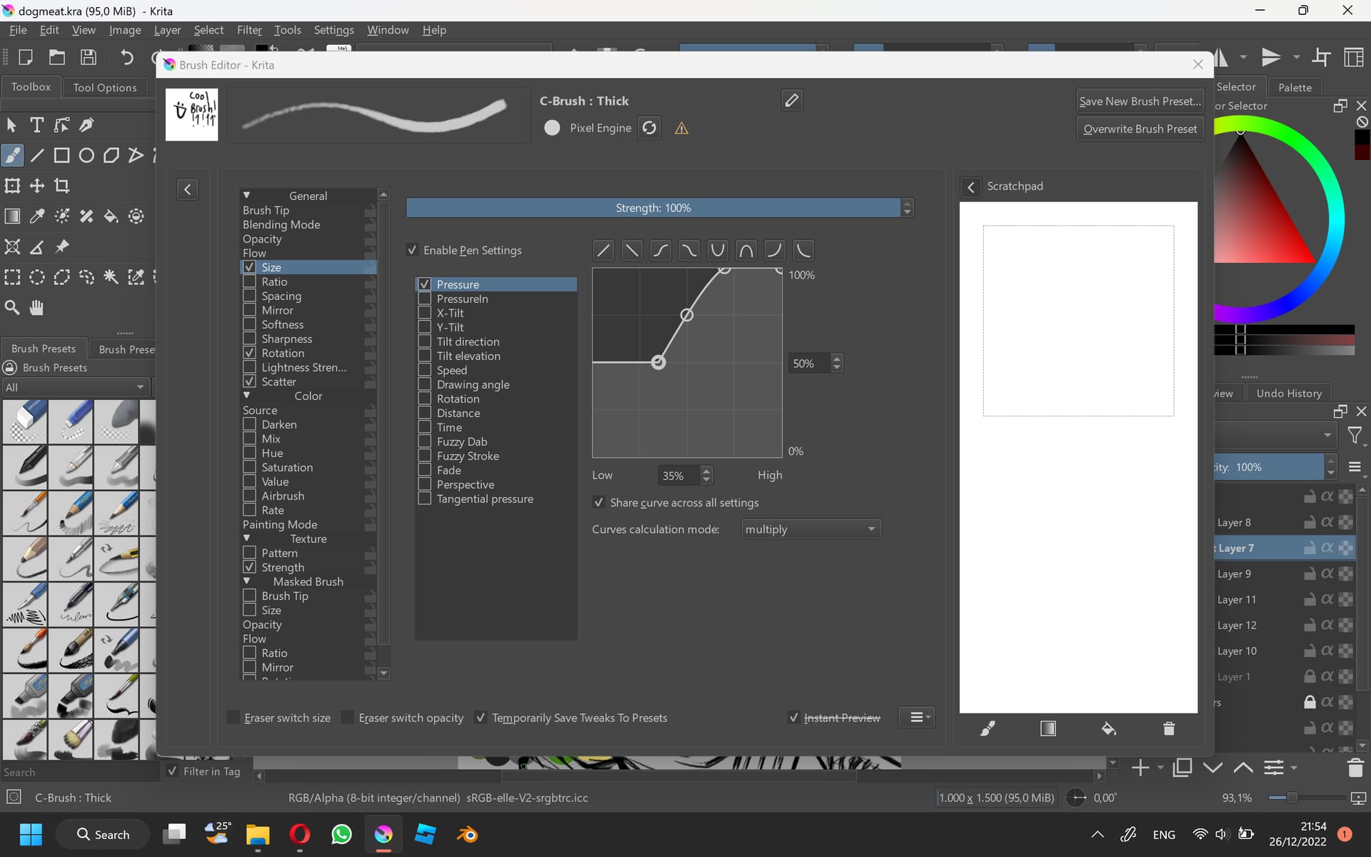The image size is (1371, 857).
Task: Open the Filter menu
Action: (x=249, y=30)
